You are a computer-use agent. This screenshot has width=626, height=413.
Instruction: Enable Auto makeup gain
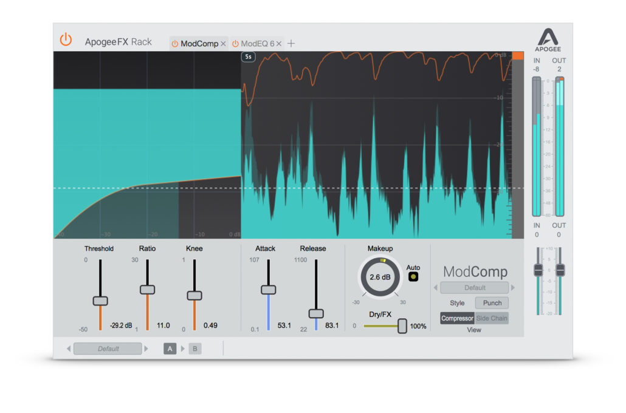pyautogui.click(x=413, y=276)
